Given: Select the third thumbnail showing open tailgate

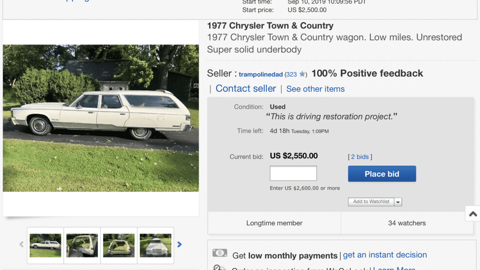Looking at the screenshot, I should [x=119, y=245].
